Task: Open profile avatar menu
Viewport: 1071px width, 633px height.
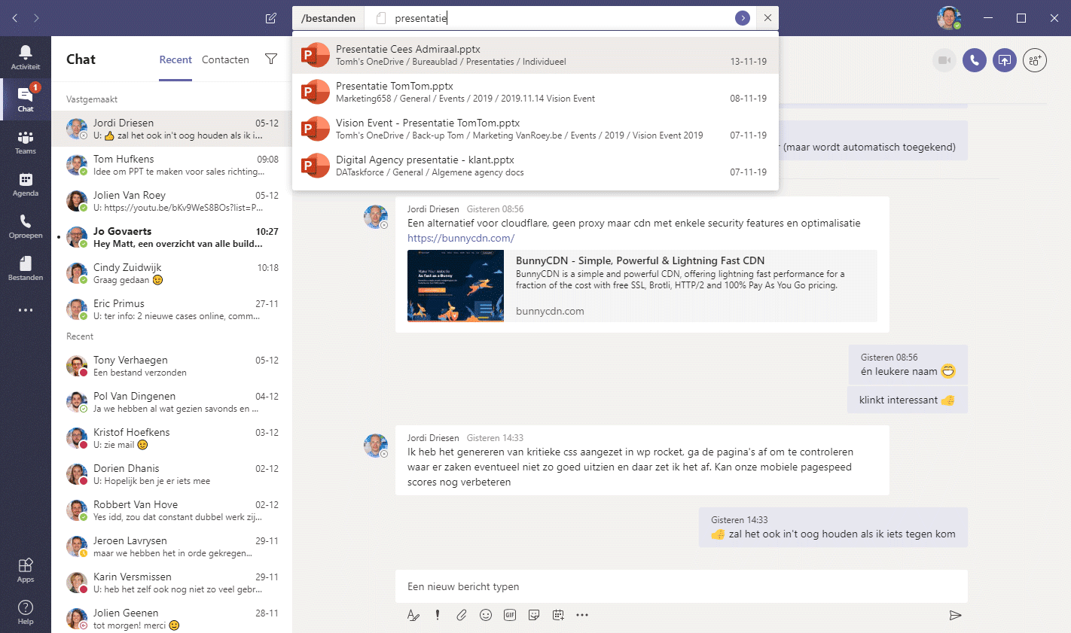Action: point(949,18)
